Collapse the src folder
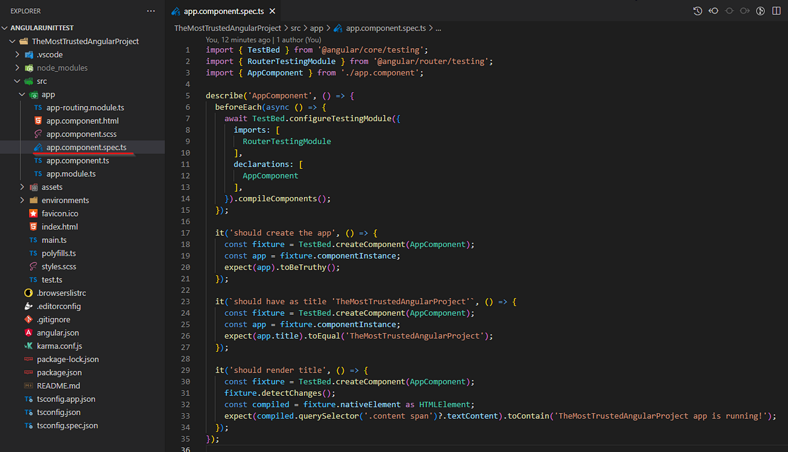788x452 pixels. [x=16, y=81]
